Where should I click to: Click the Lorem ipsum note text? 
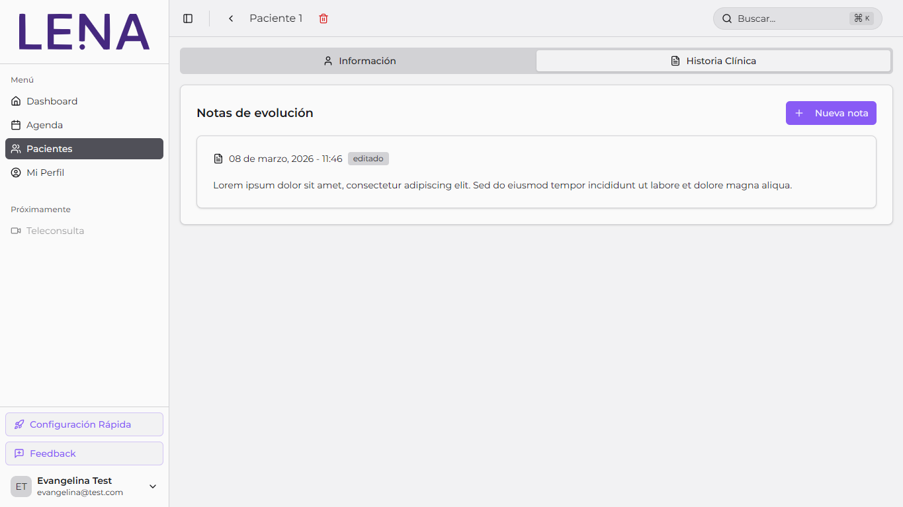tap(503, 185)
